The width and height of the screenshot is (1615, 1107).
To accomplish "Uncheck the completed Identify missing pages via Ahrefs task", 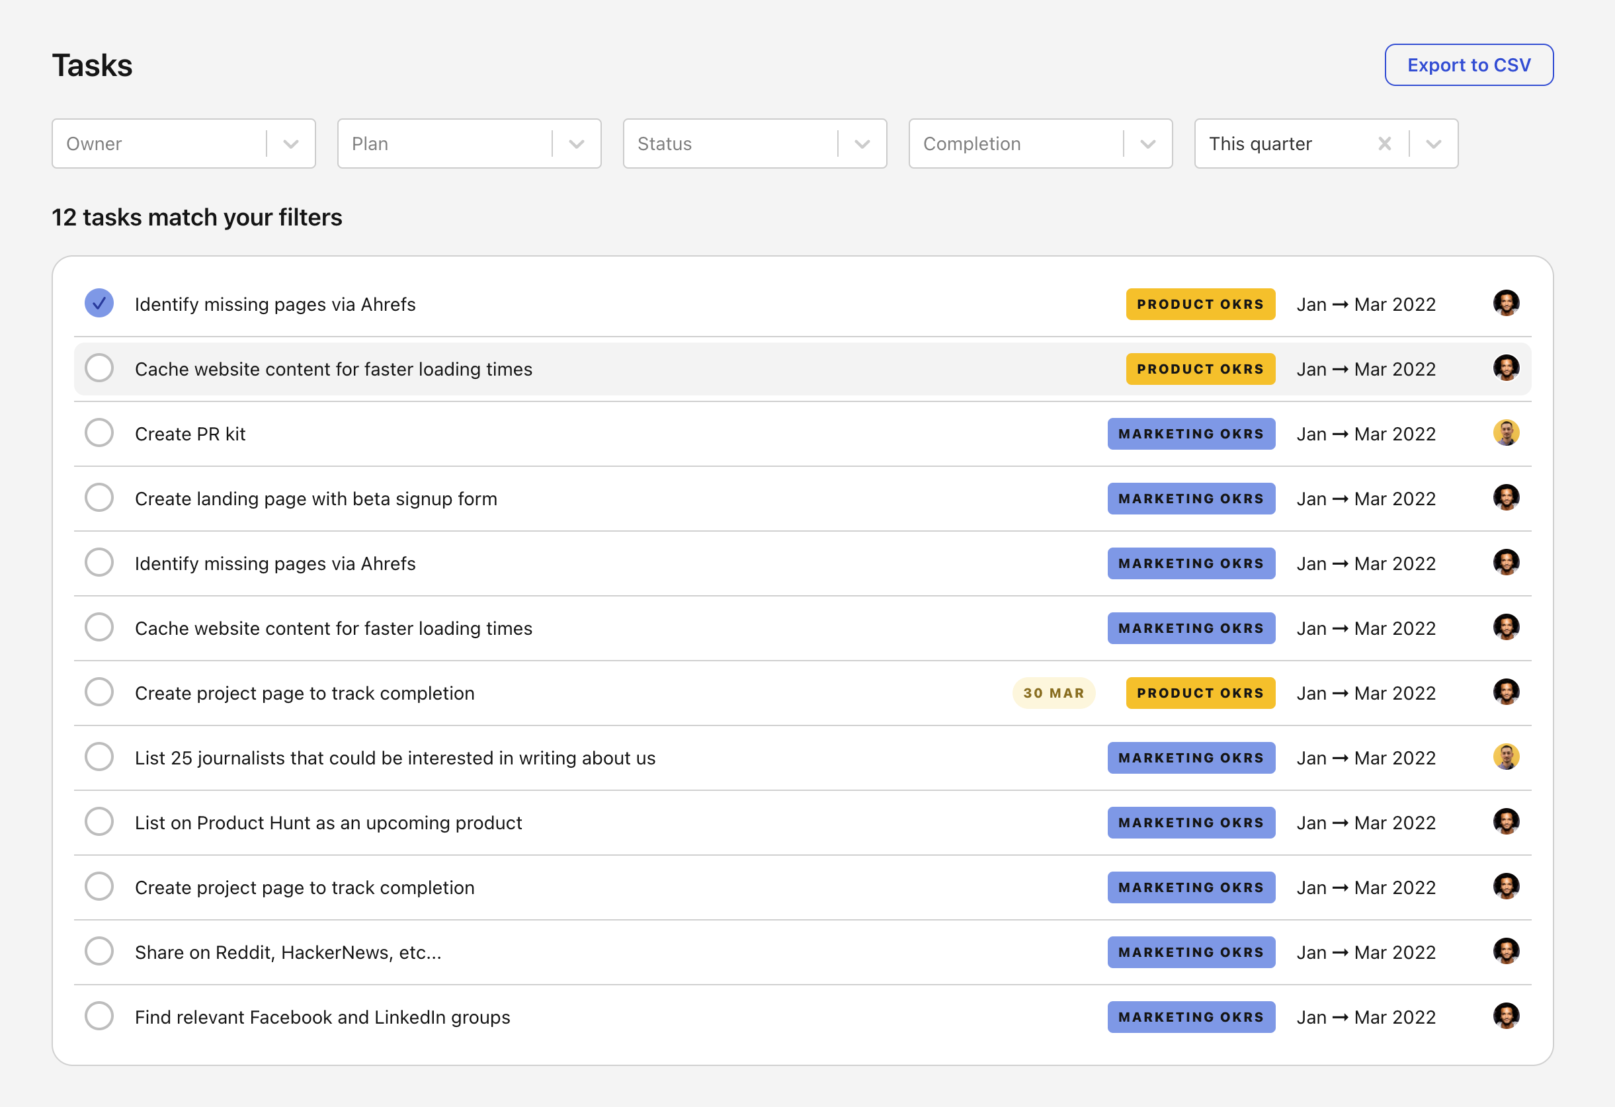I will tap(99, 303).
